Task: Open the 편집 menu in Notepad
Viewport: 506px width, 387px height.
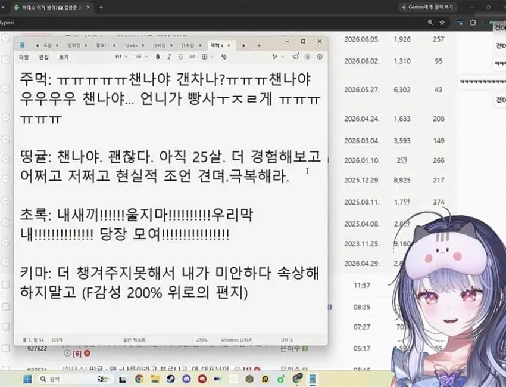Action: [x=43, y=57]
